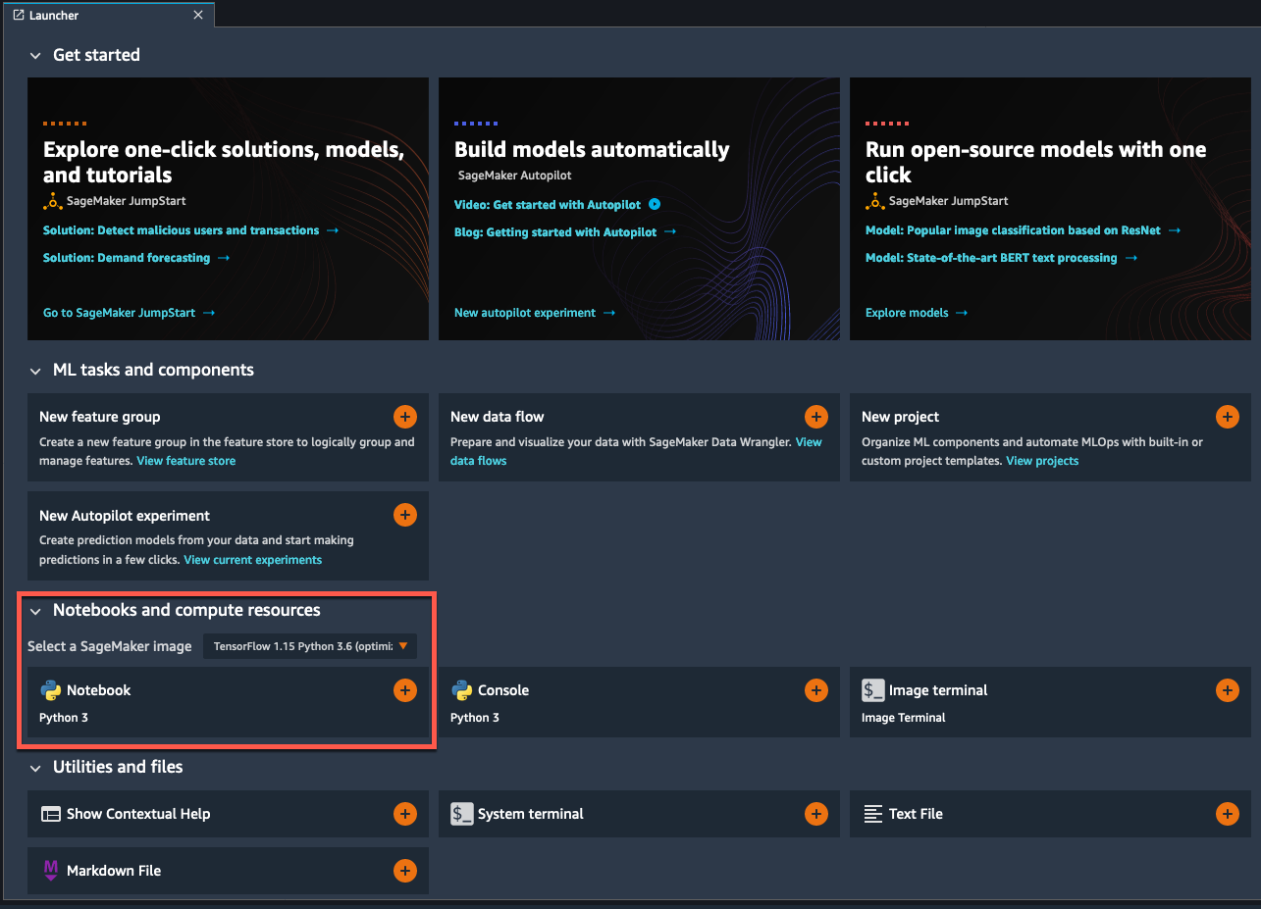Screen dimensions: 1261x909
Task: Click the Select a SageMaker image label
Action: 110,646
